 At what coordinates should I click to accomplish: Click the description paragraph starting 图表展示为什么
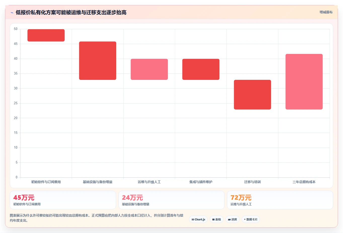click(97, 218)
